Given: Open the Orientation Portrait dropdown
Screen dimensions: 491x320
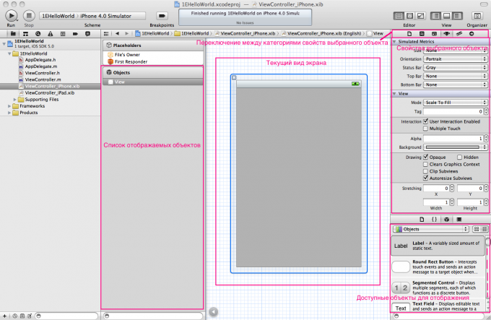Looking at the screenshot, I should (x=456, y=59).
